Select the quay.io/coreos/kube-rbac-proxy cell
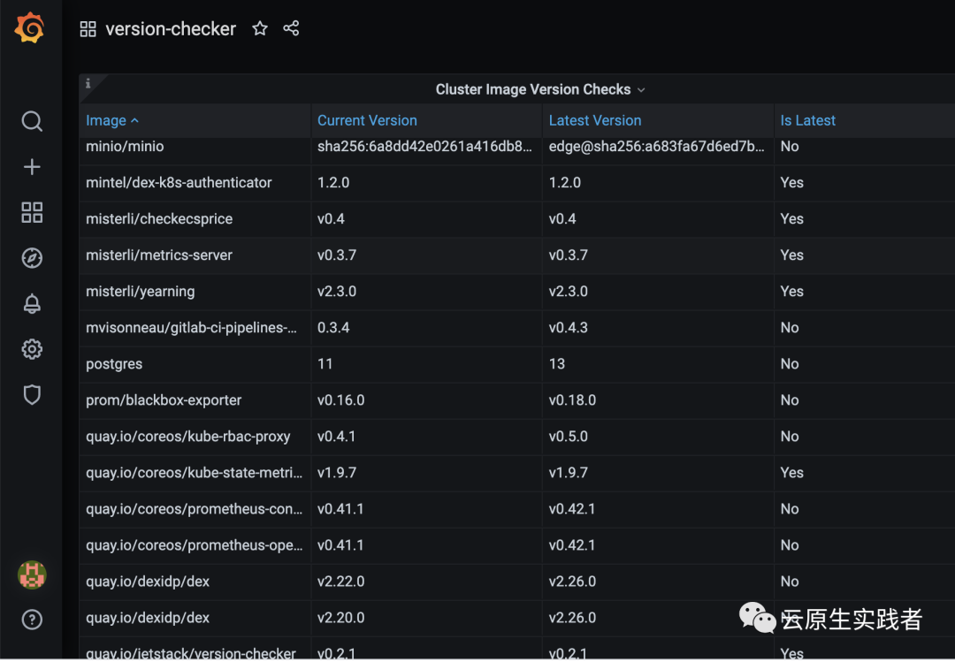This screenshot has width=955, height=662. (x=195, y=437)
